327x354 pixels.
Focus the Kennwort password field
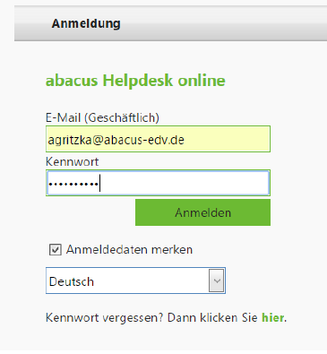click(158, 183)
